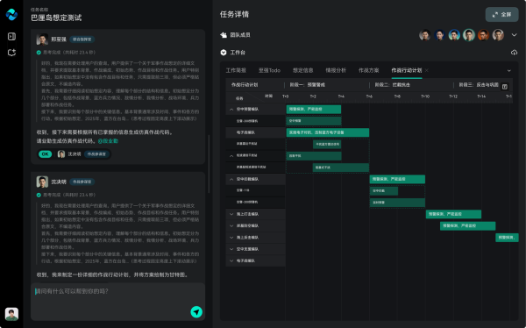Click the @ mention link in first message
Screen dimensions: 526x328
pyautogui.click(x=108, y=141)
